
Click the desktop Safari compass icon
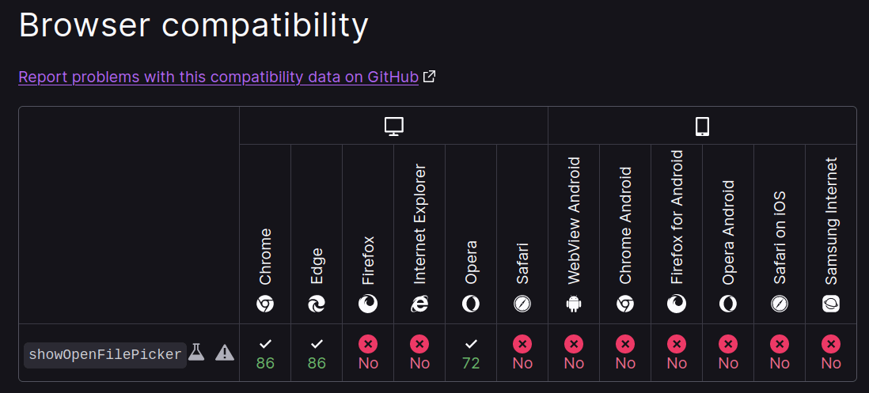coord(522,304)
